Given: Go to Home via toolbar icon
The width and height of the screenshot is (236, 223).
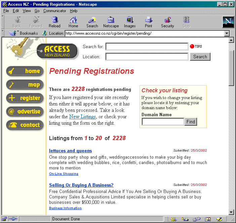Looking at the screenshot, I should tap(73, 22).
